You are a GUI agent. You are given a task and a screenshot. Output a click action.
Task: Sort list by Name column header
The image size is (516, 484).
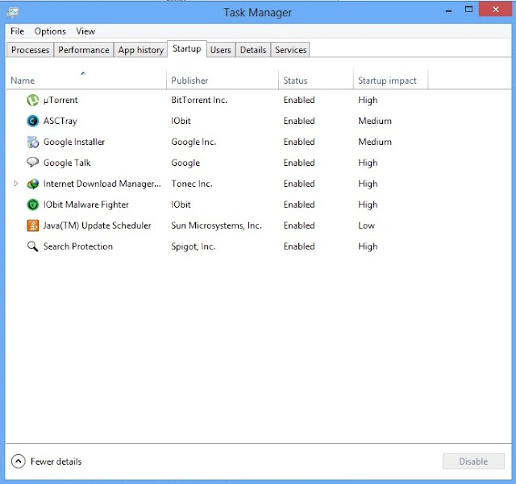click(86, 79)
